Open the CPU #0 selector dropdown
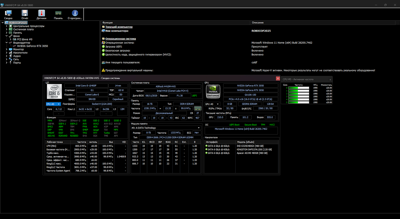400x219 pixels. coord(53,104)
